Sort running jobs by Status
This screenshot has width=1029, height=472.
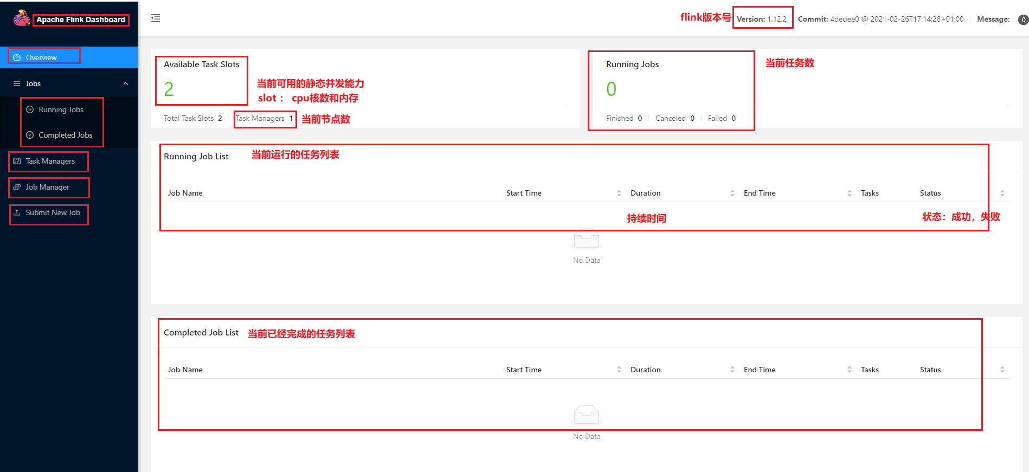pyautogui.click(x=1002, y=193)
